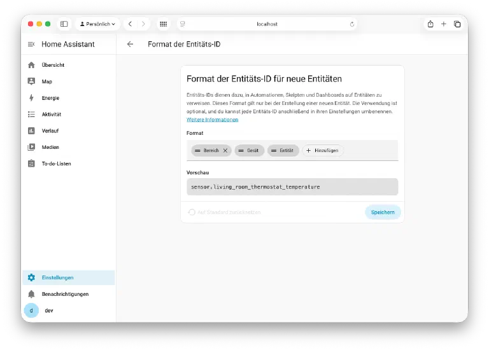
Task: Toggle the Safari sidebar button
Action: [x=64, y=24]
